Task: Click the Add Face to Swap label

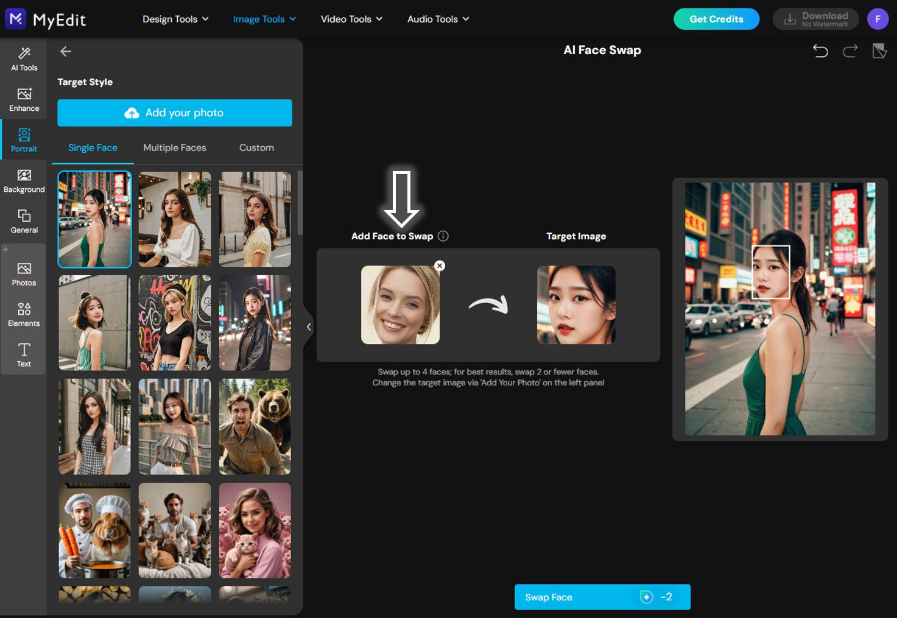Action: point(392,236)
